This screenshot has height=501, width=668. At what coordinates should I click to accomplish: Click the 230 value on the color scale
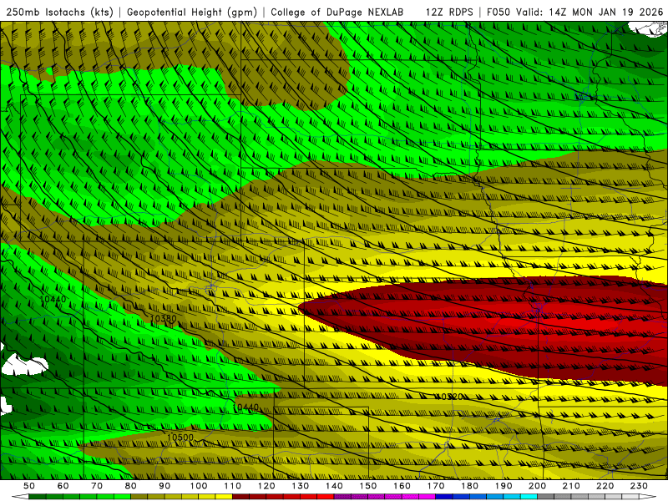coord(639,486)
